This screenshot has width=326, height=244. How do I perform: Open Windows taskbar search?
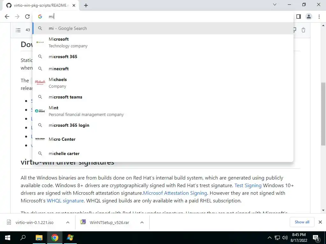(x=23, y=238)
